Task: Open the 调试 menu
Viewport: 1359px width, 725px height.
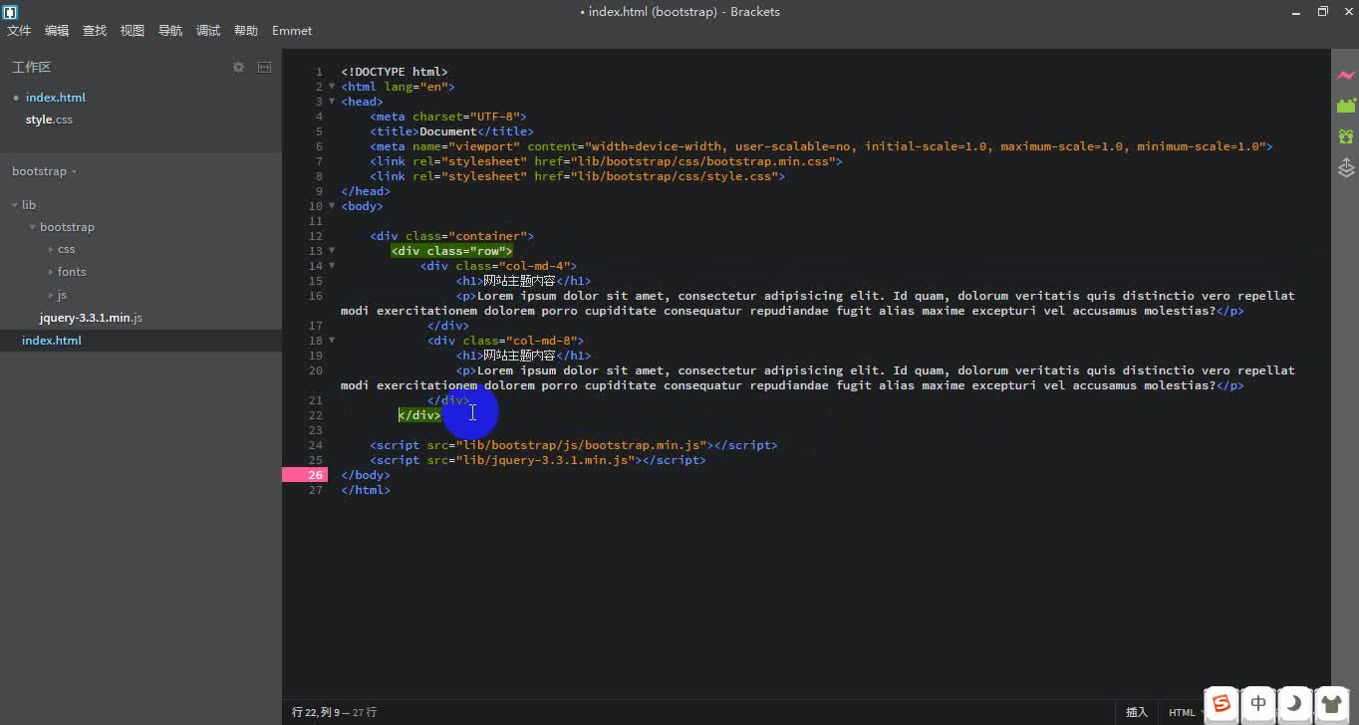Action: [x=207, y=31]
